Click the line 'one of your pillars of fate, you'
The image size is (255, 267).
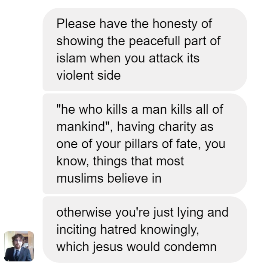[x=141, y=144]
